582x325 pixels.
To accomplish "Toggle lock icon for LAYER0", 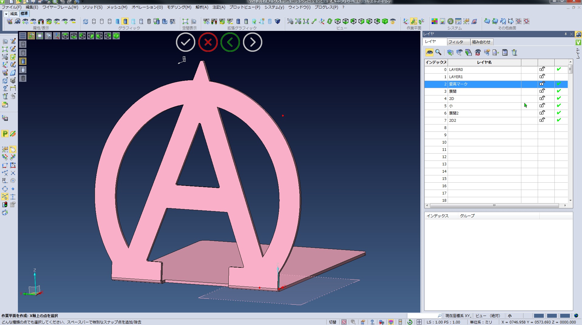I will point(542,69).
